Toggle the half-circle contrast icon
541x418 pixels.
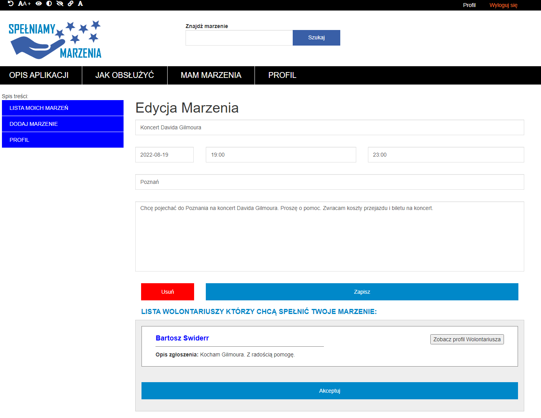click(49, 4)
